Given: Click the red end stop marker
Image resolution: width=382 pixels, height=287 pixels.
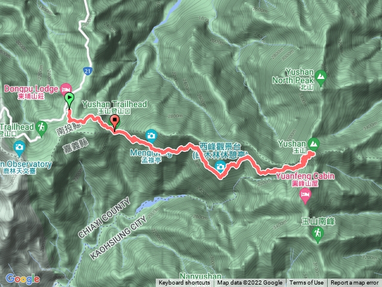Looking at the screenshot, I should click(115, 121).
